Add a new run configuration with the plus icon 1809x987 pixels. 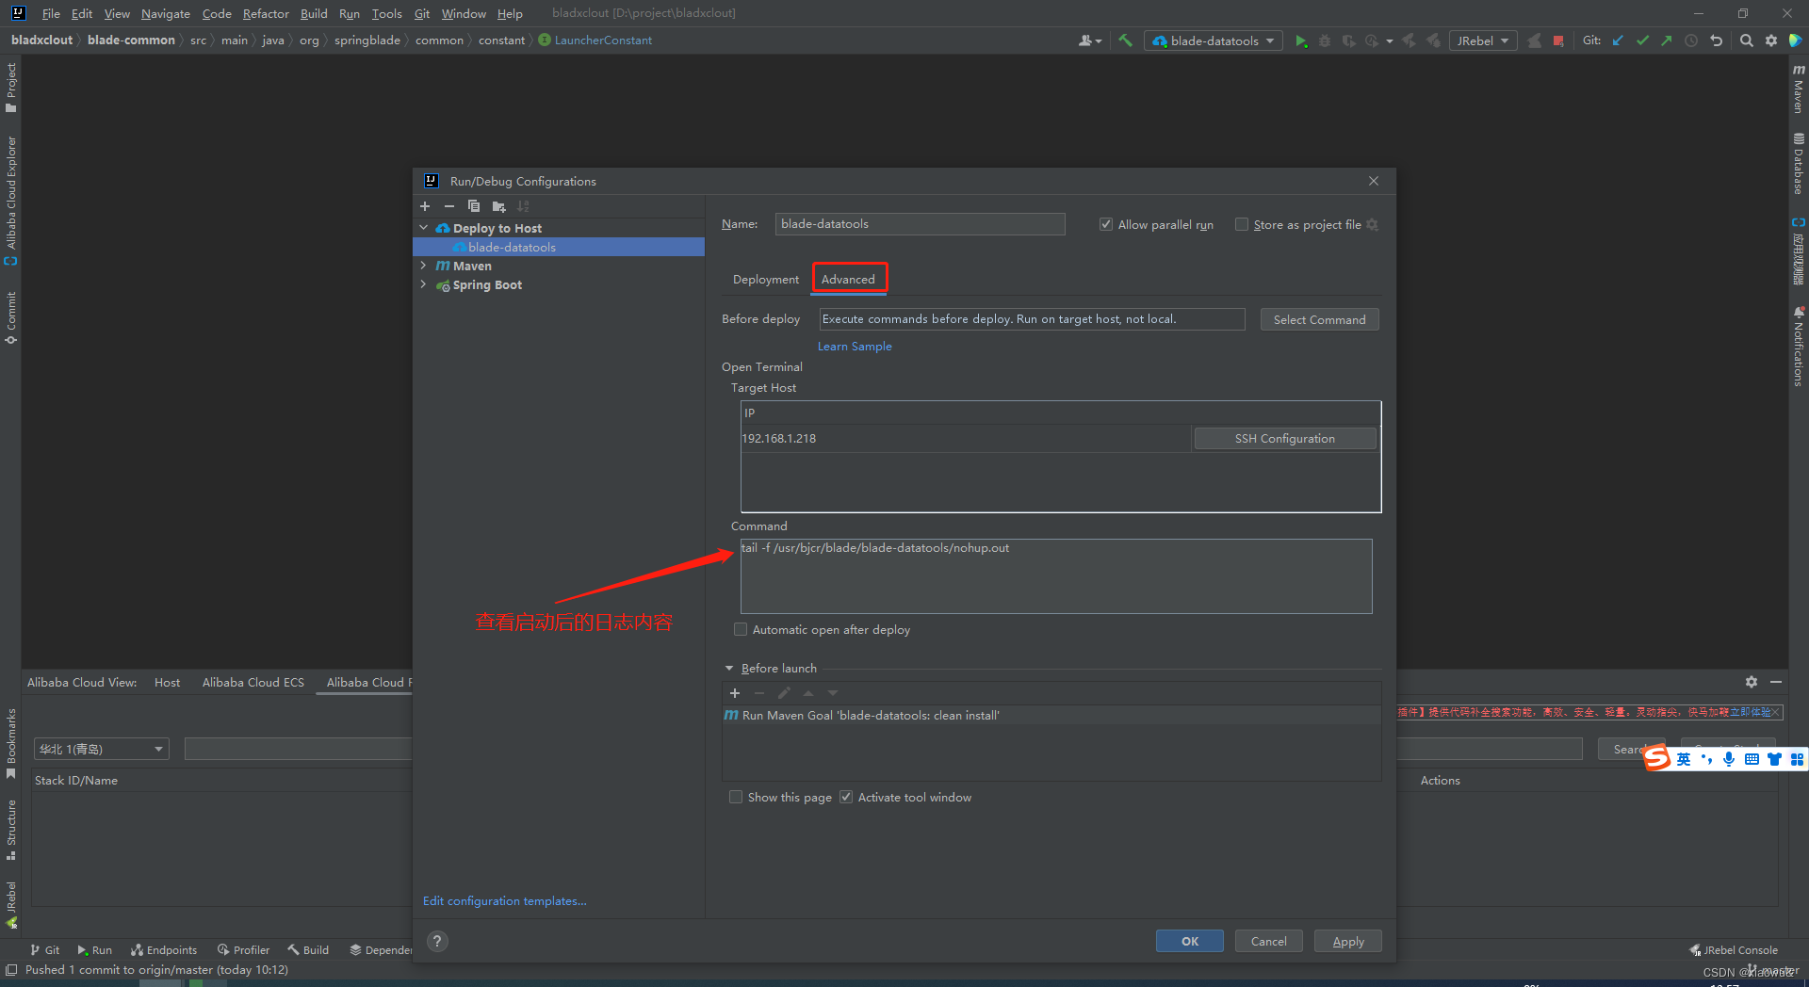point(425,206)
